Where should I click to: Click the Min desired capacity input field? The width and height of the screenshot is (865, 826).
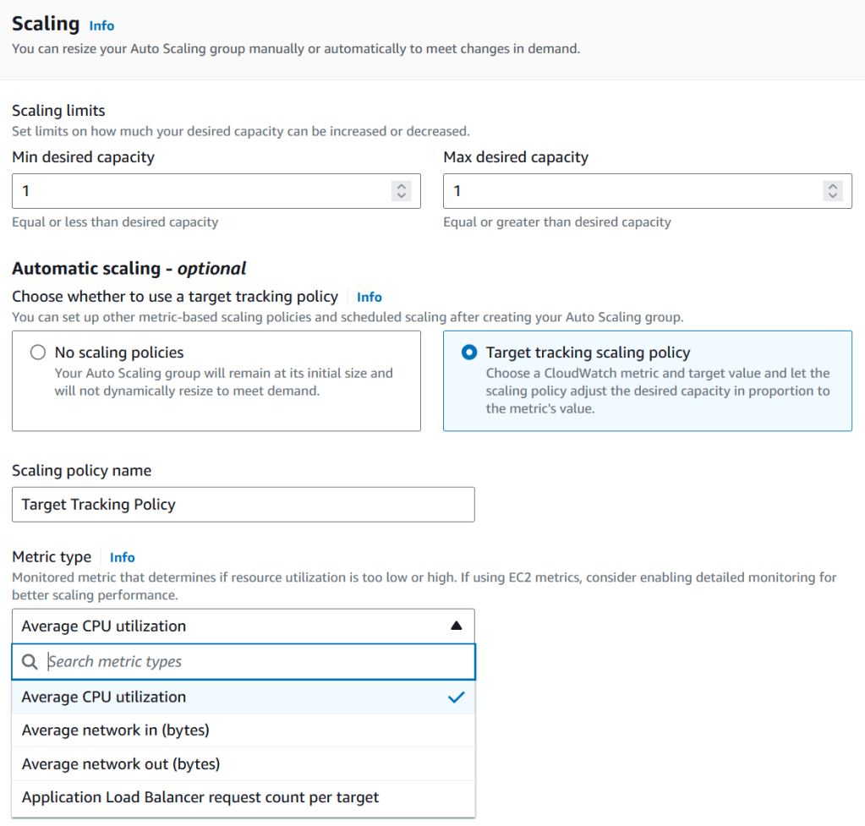coord(199,191)
